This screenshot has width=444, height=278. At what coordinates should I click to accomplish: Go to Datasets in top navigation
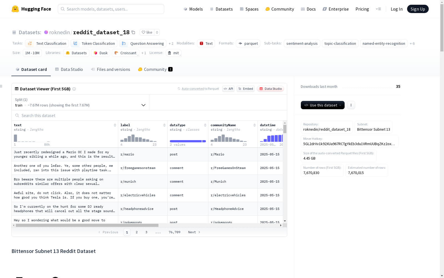[x=221, y=9]
